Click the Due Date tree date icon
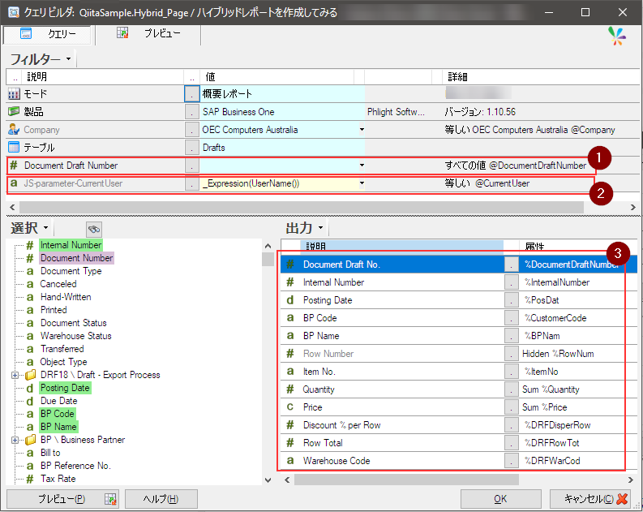The image size is (643, 512). pos(30,401)
